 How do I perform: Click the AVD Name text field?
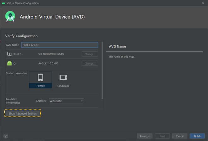click(60, 45)
